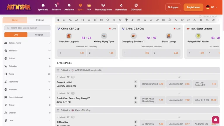
Task: Pick Bangkok United odds 7.78
Action: coord(152,84)
